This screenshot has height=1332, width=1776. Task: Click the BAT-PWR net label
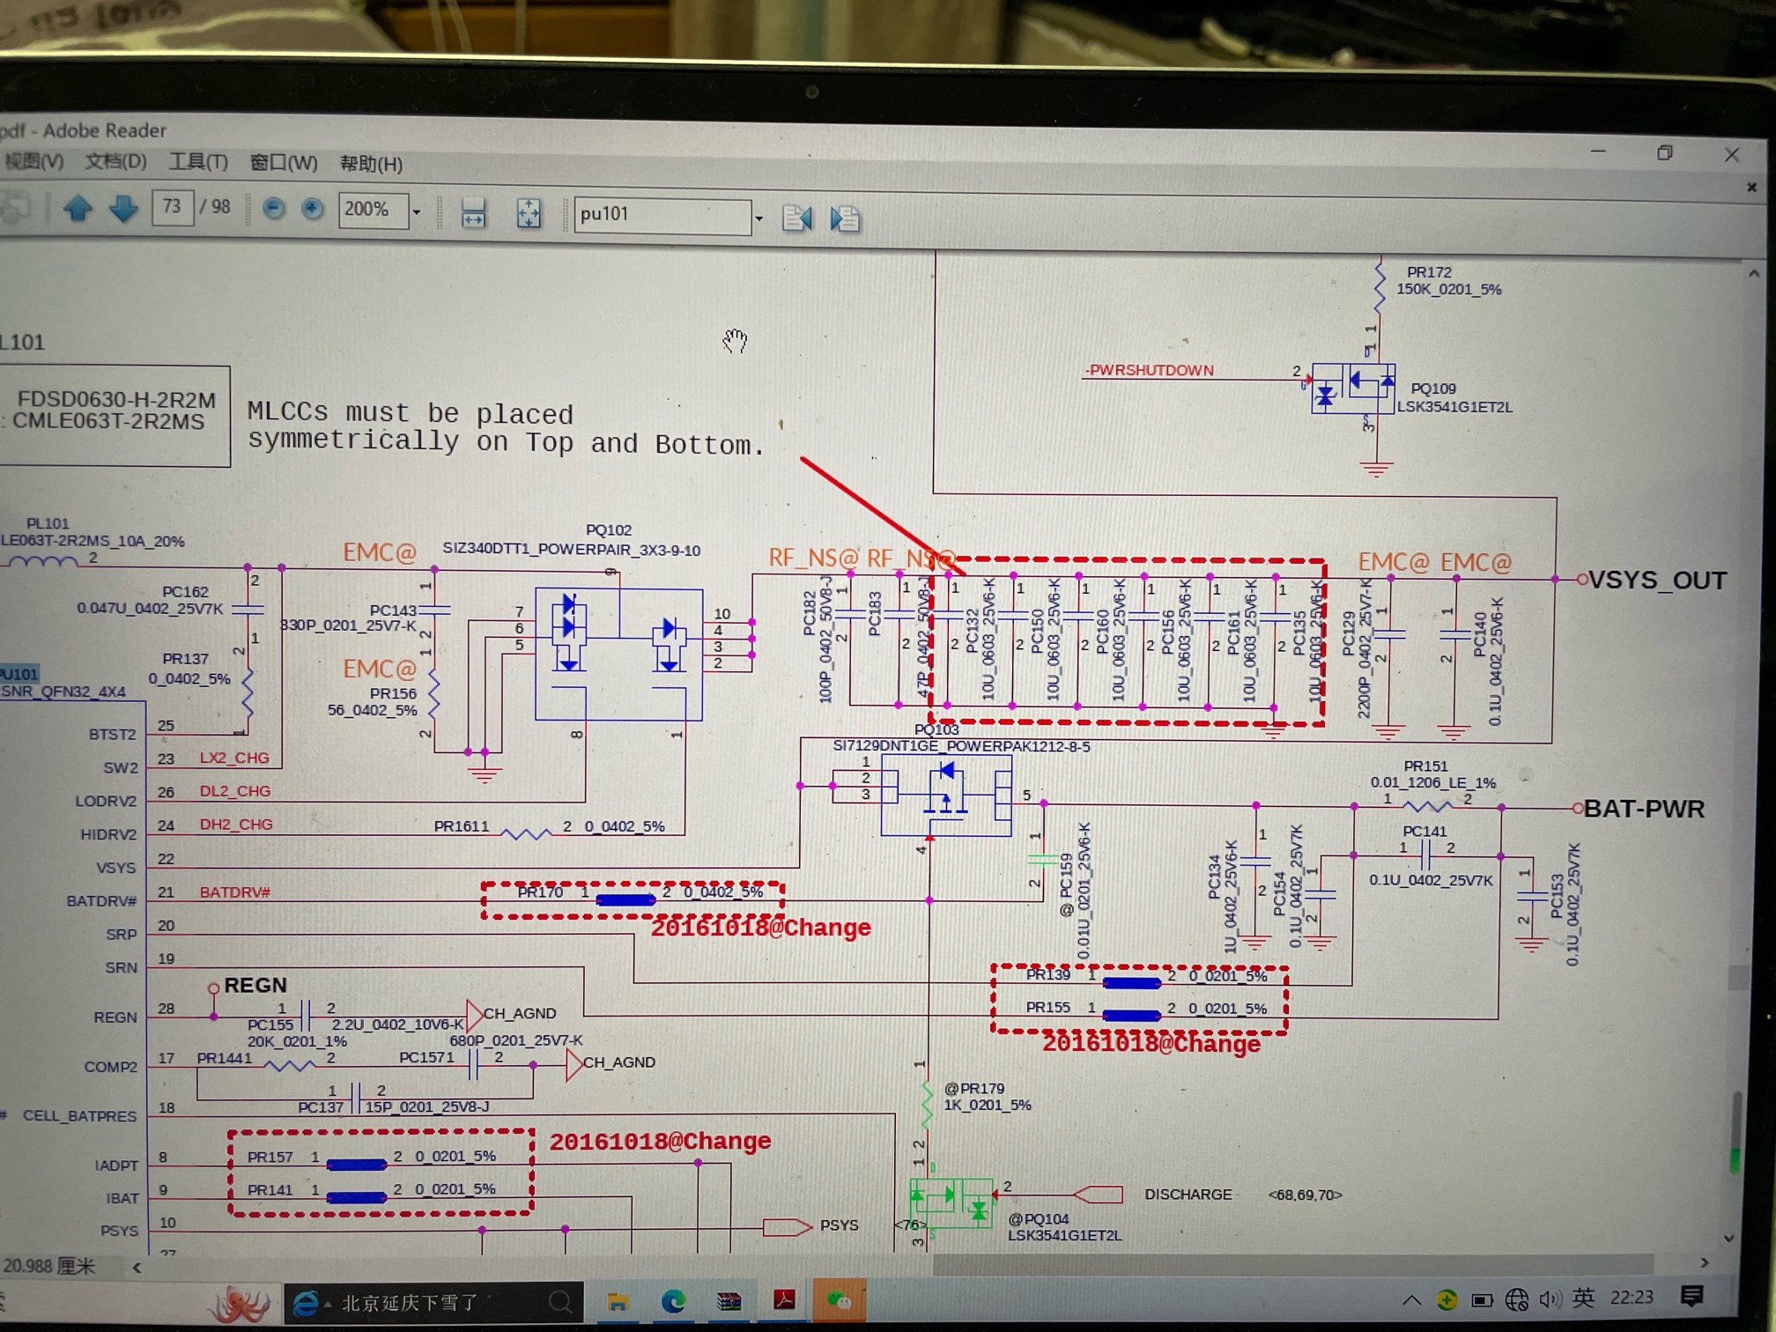[x=1644, y=809]
